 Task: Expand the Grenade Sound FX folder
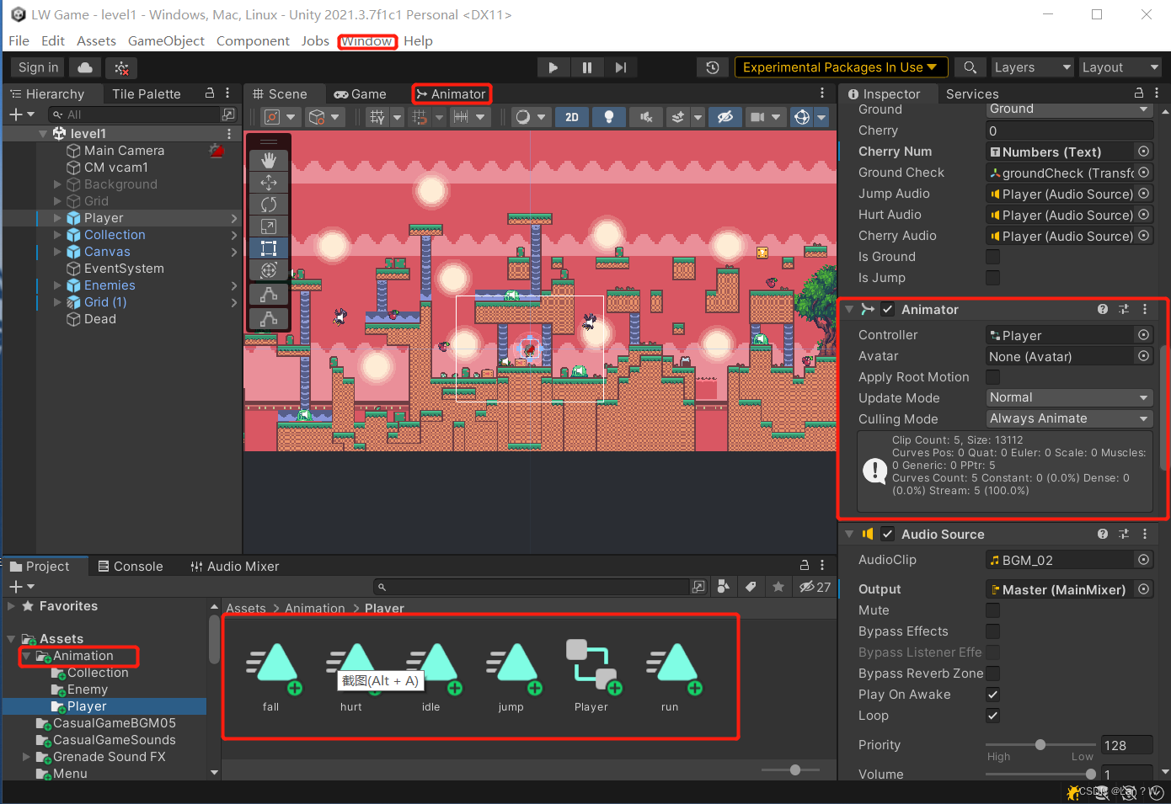[x=27, y=757]
